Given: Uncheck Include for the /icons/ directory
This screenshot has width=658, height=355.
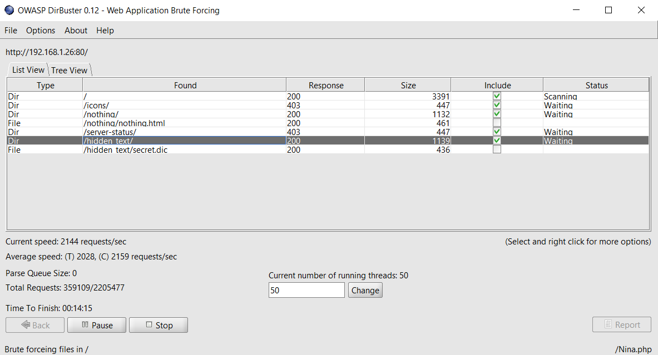Looking at the screenshot, I should tap(497, 105).
